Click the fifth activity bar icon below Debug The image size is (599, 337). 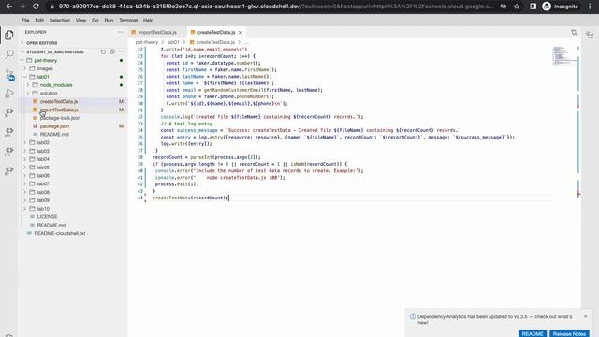tap(9, 112)
